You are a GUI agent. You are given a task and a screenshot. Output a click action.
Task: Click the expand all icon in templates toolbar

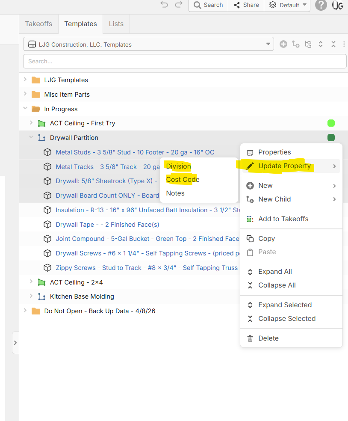pos(321,44)
